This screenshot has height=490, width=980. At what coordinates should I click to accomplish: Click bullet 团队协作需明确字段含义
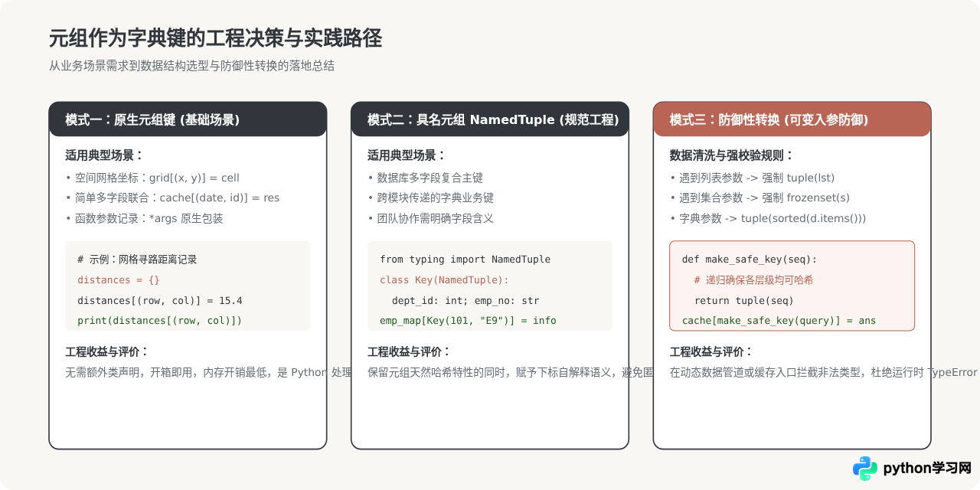point(430,218)
